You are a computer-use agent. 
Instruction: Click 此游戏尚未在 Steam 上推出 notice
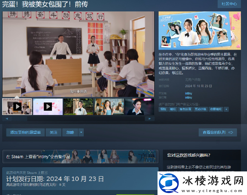point(27,173)
